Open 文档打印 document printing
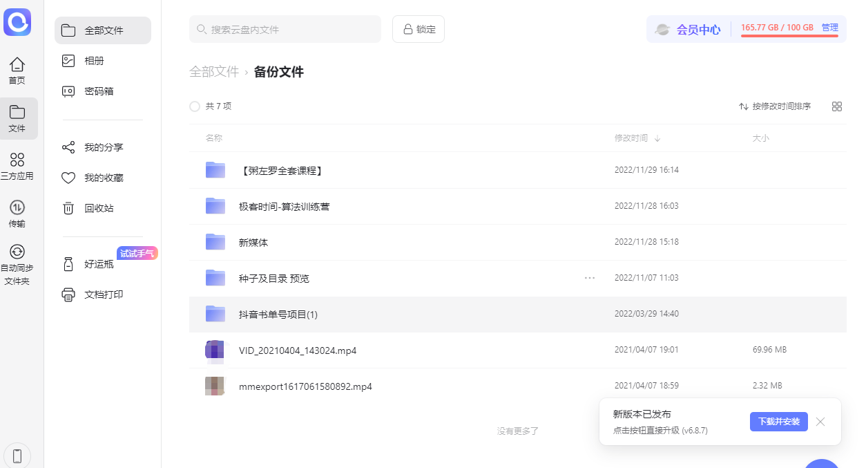 (103, 294)
